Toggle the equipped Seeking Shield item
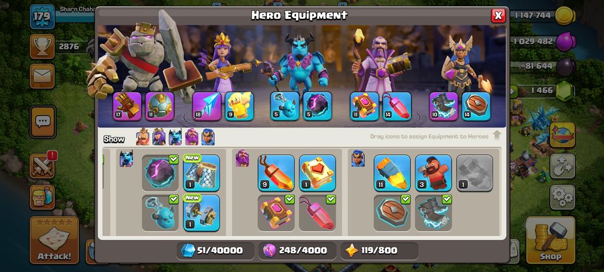This screenshot has height=272, width=604. tap(392, 213)
